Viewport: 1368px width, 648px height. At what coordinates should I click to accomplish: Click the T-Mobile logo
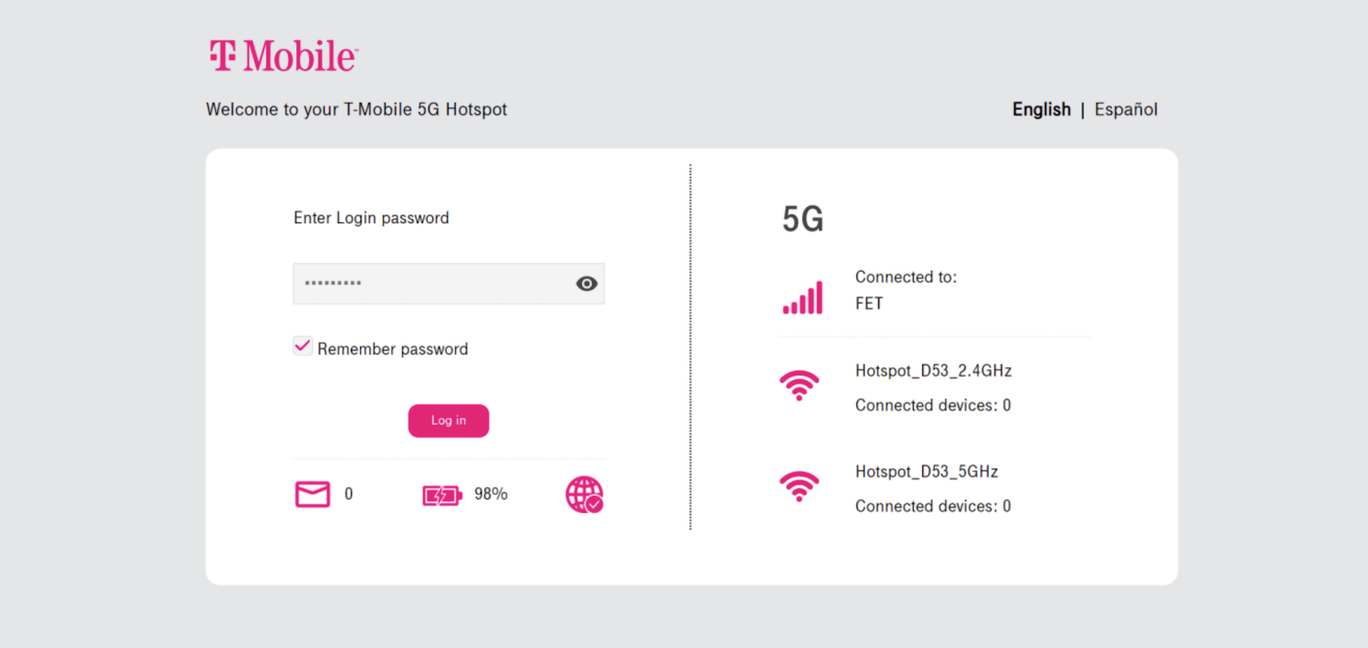(x=283, y=57)
